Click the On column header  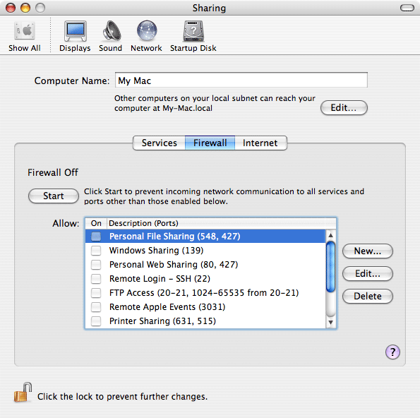tap(96, 223)
